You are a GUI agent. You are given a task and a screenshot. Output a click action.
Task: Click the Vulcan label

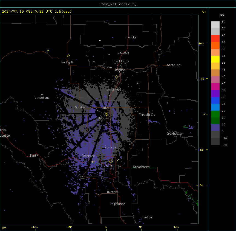click(x=148, y=217)
